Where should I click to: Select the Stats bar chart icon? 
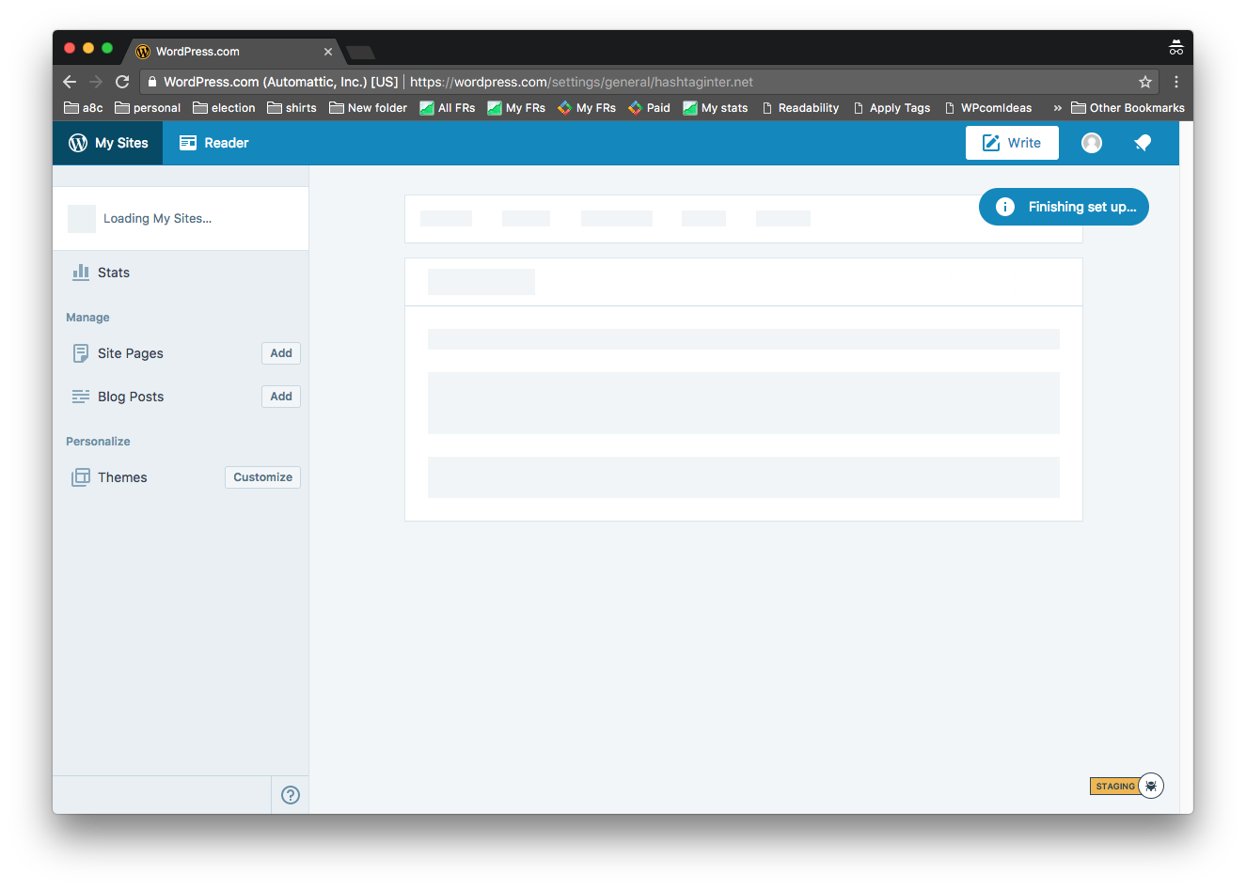coord(81,272)
